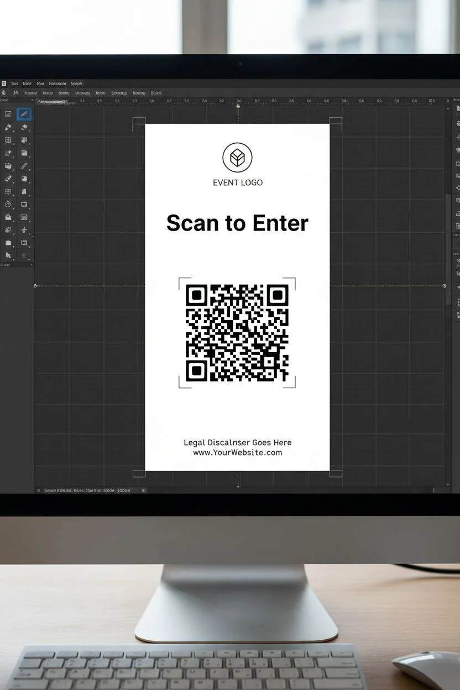
Task: Select the first tool at the toolbox's top-left
Action: [x=8, y=114]
